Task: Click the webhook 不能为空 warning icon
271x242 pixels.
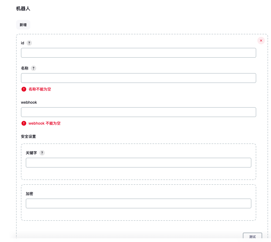Action: point(24,123)
